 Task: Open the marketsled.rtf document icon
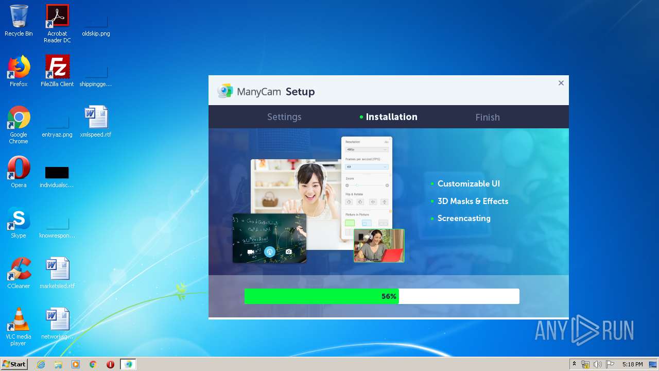pyautogui.click(x=57, y=273)
